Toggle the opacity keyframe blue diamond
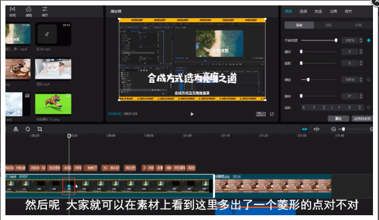Viewport: 379px width, 220px height. 369,40
